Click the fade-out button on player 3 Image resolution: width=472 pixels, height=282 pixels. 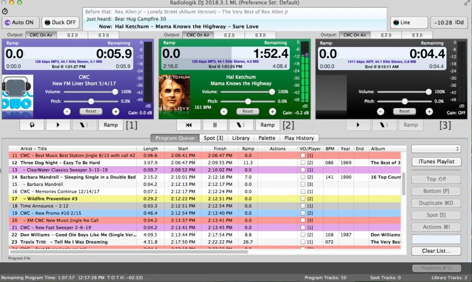point(384,125)
